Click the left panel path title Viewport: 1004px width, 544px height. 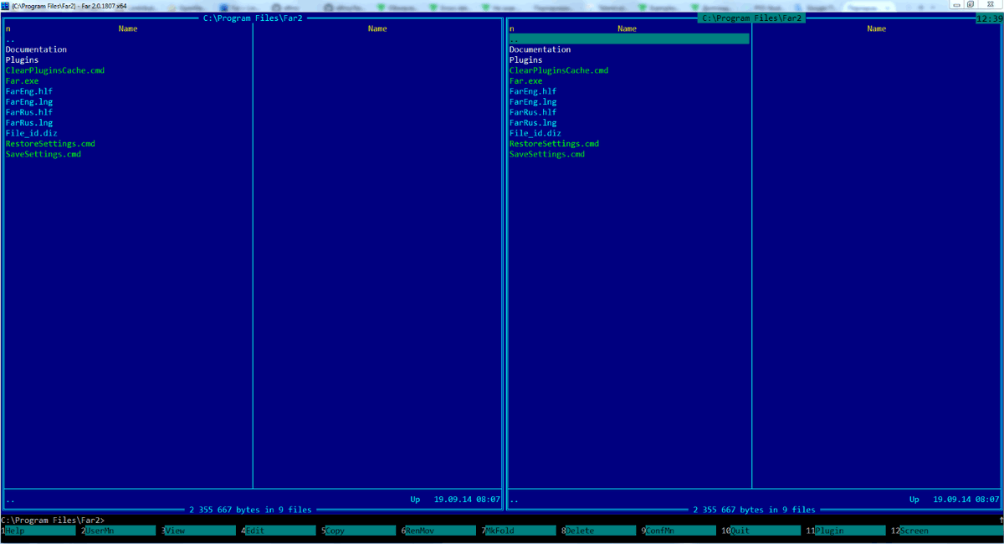click(x=253, y=18)
